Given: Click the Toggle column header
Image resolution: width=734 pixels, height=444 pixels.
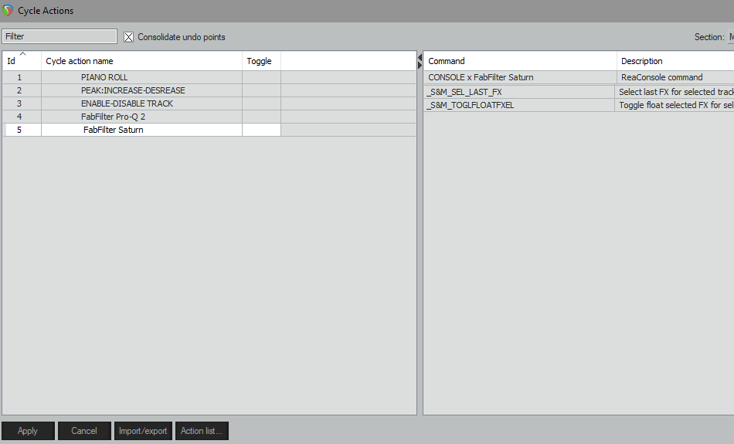Looking at the screenshot, I should (261, 61).
